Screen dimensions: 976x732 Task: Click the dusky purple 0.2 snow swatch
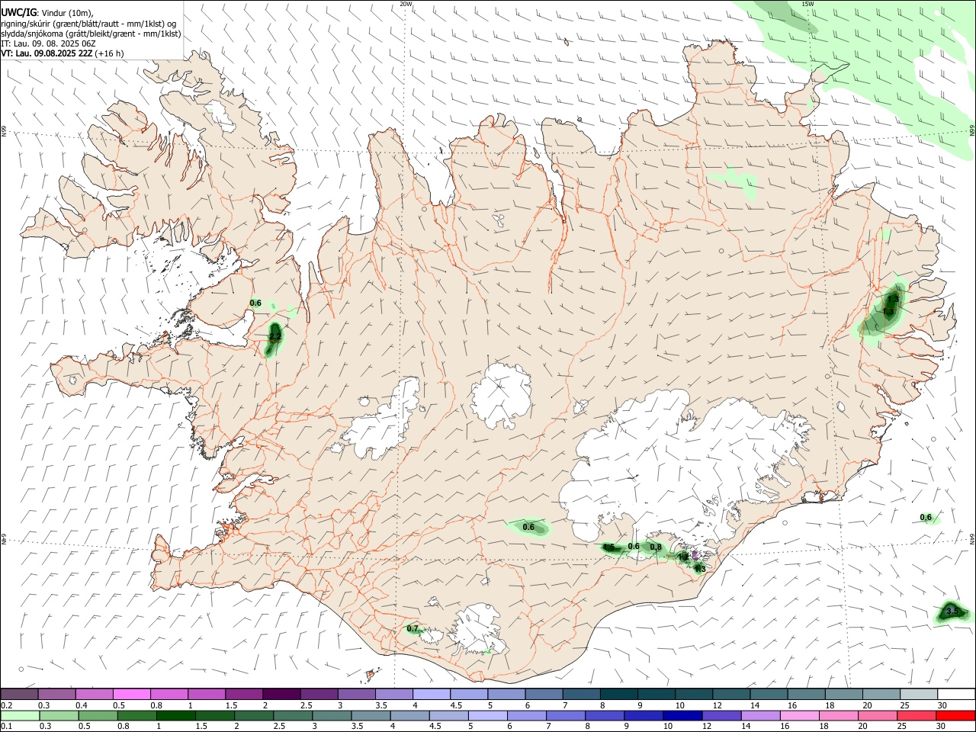[19, 694]
